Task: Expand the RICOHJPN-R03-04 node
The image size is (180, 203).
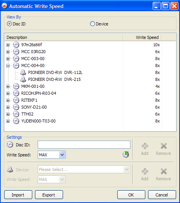Action: click(x=8, y=93)
